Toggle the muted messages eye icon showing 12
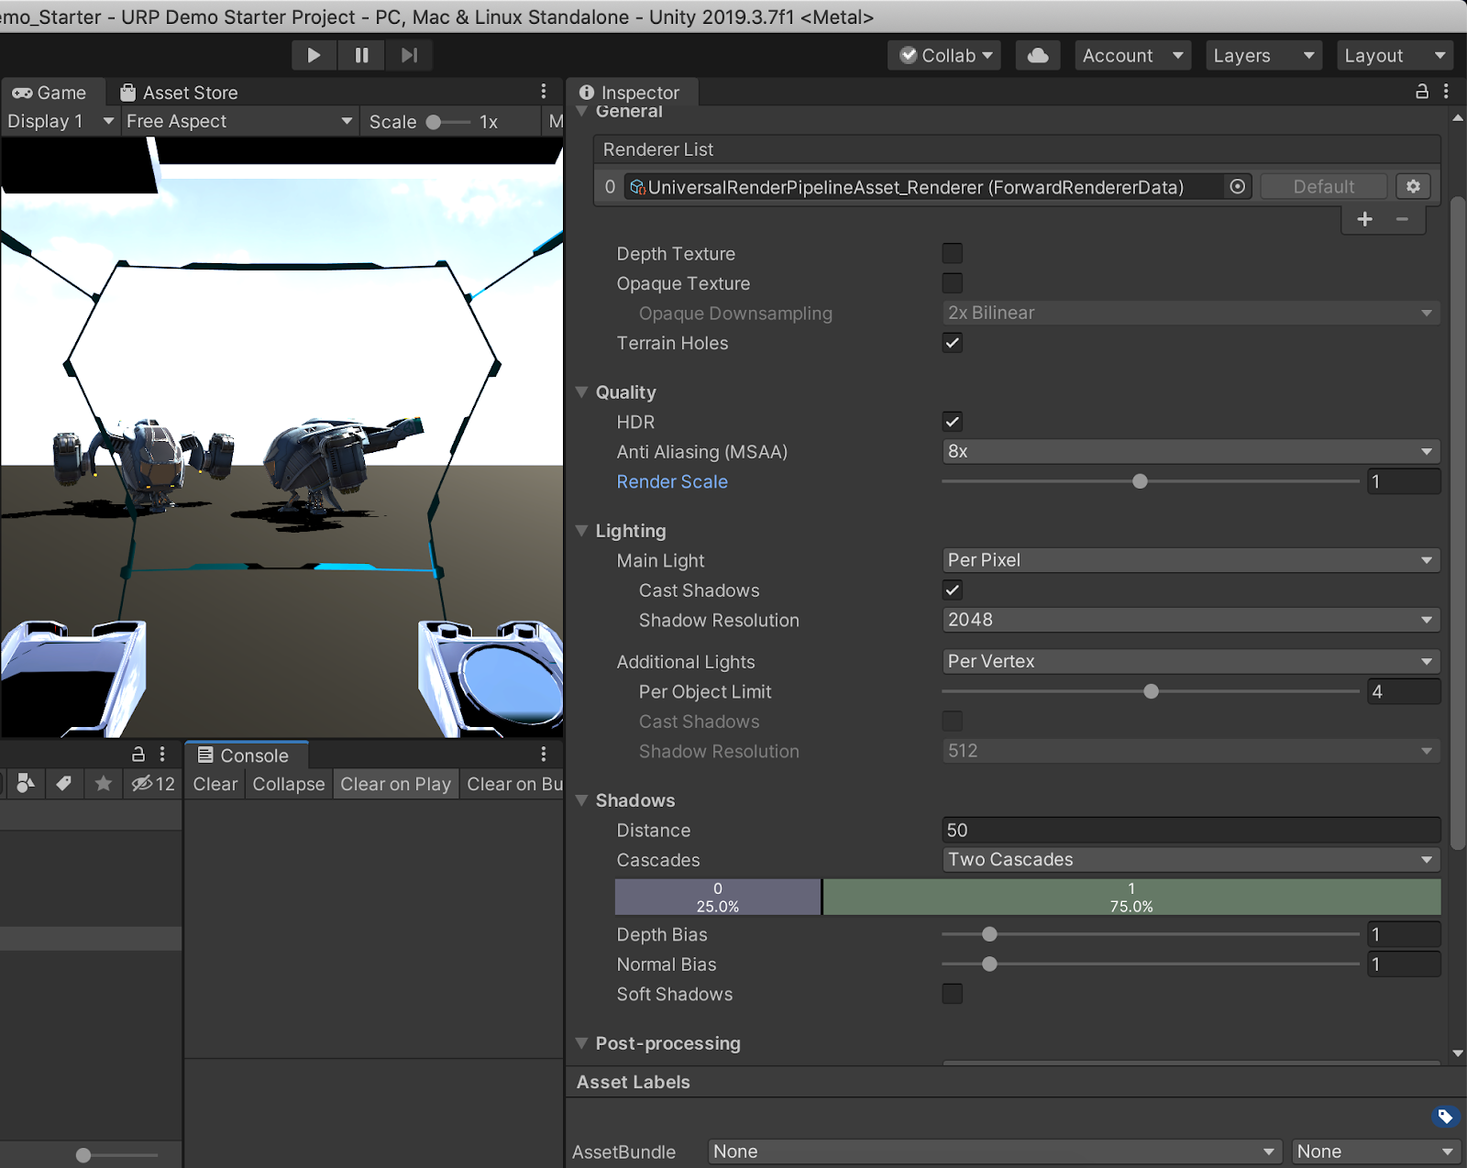This screenshot has width=1467, height=1168. (151, 784)
